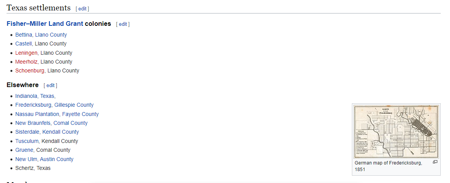Open the Fisher–Miller Land Grant article
This screenshot has width=450, height=183.
pos(45,24)
